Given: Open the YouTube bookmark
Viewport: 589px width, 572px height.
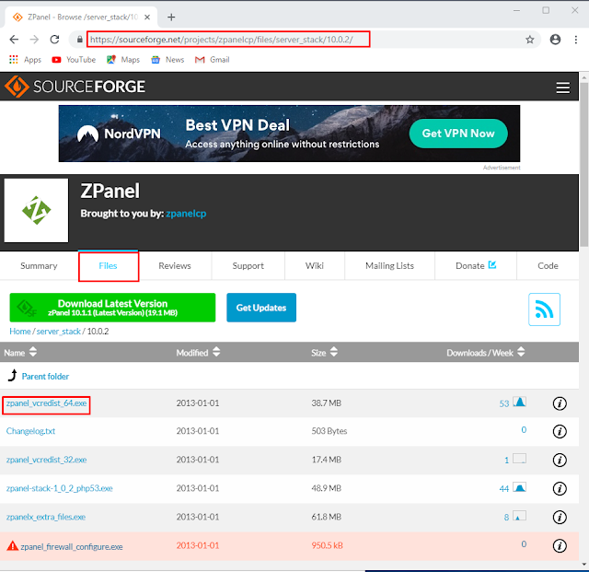Looking at the screenshot, I should [x=74, y=60].
